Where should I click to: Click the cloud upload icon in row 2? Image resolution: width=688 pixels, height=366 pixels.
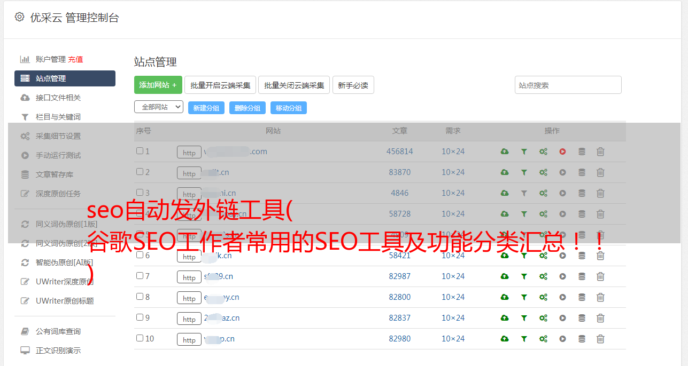505,172
